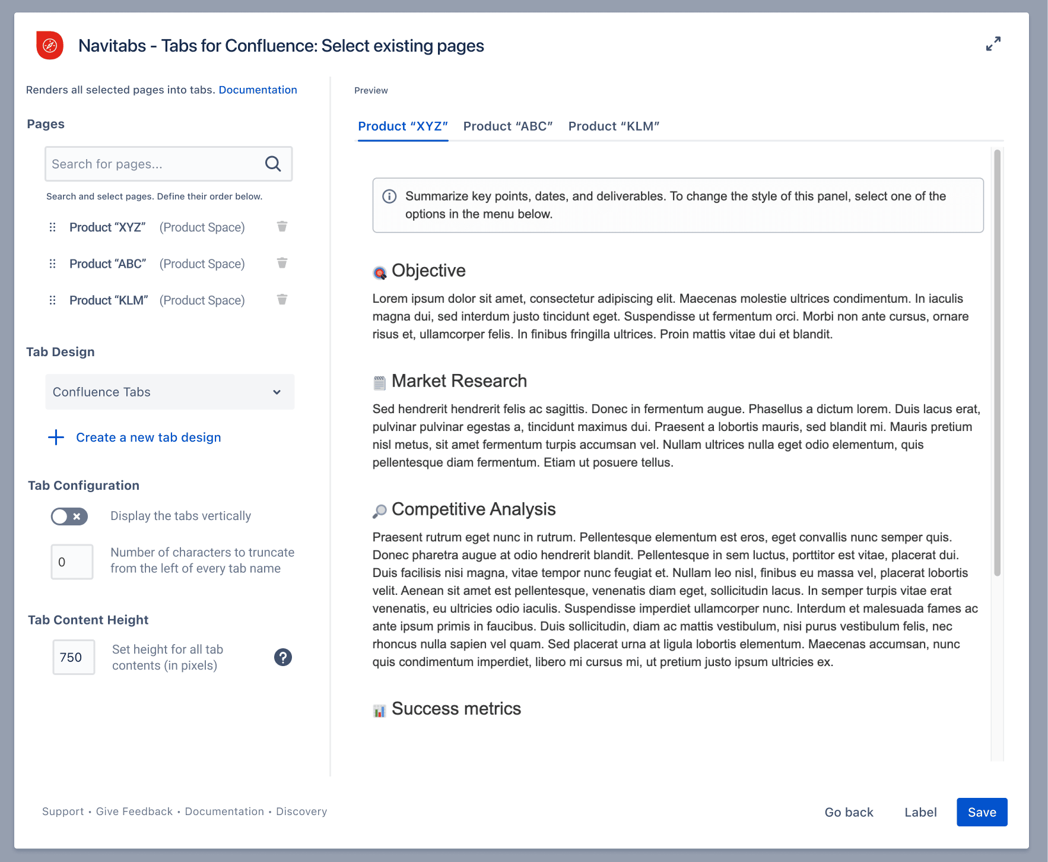
Task: Open the Tab Content Height help icon
Action: [283, 657]
